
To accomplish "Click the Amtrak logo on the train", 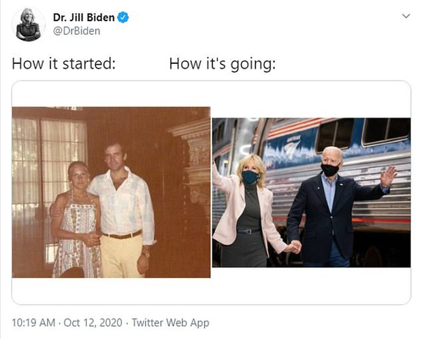I will [x=292, y=147].
